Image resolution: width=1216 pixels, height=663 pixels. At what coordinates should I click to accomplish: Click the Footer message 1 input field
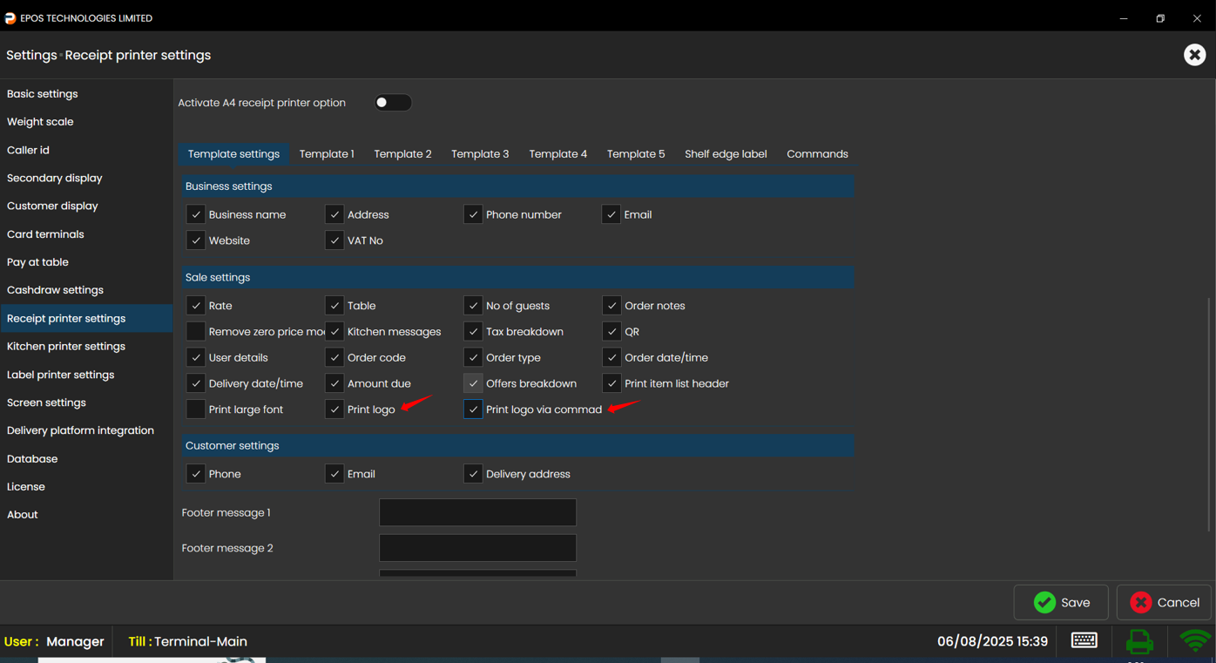(477, 512)
